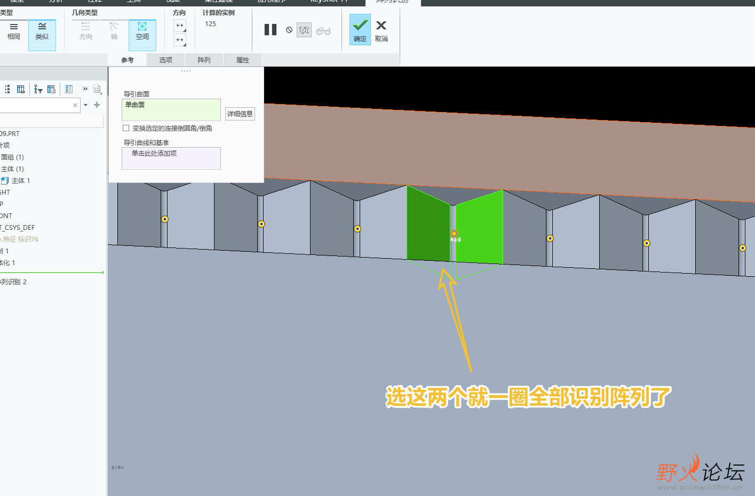The width and height of the screenshot is (755, 496).
Task: Toggle the highlighted center pattern instance dot
Action: [x=454, y=234]
